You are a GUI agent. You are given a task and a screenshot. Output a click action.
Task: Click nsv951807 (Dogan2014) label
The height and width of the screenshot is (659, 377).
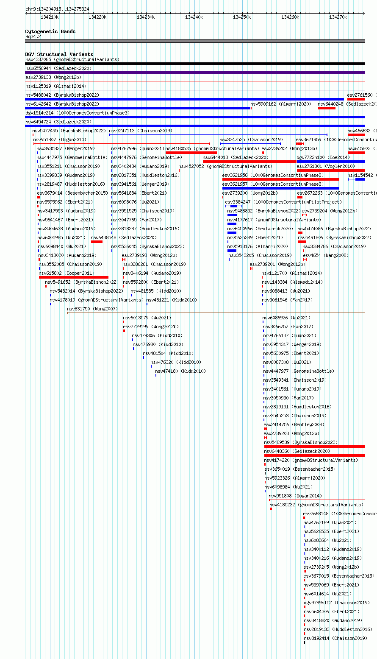pos(60,140)
